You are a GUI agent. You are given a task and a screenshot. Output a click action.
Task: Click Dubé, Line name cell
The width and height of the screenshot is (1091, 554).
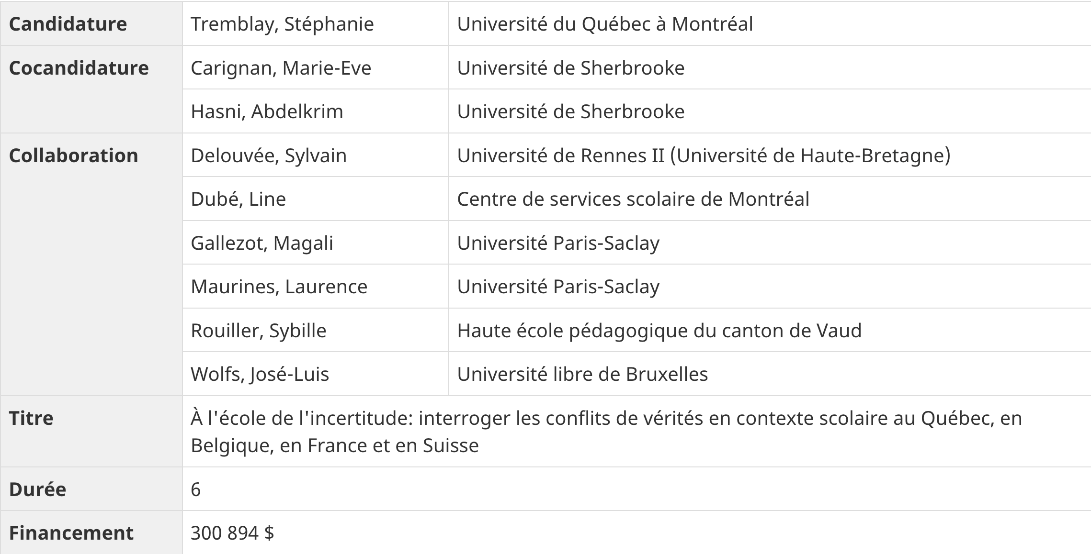pyautogui.click(x=238, y=199)
